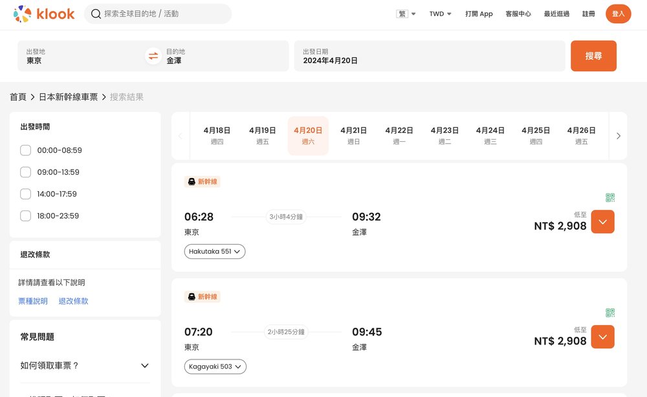Show next dates with right arrow
The image size is (647, 397).
(x=618, y=136)
